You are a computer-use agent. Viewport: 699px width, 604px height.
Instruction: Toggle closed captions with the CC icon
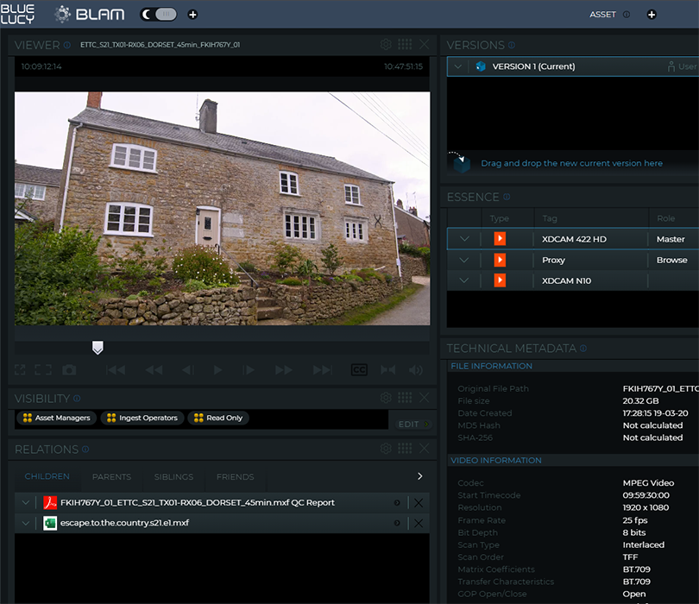pyautogui.click(x=359, y=370)
